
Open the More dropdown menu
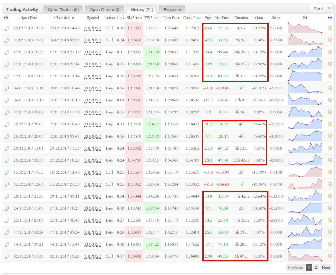point(321,9)
